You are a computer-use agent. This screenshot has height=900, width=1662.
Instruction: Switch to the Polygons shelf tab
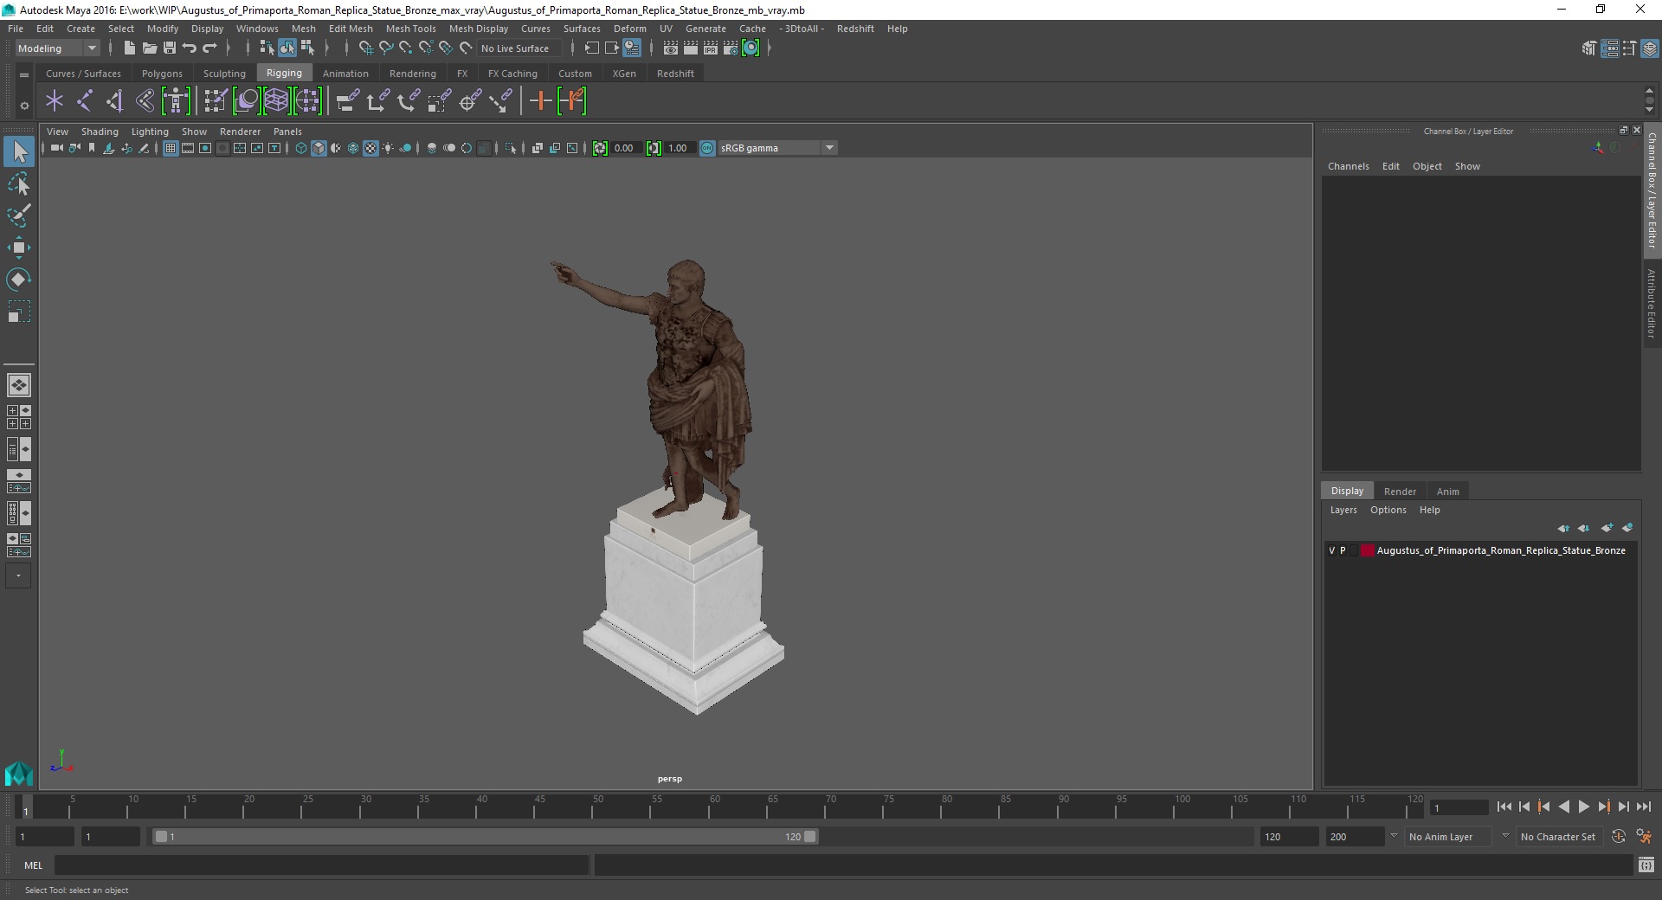(162, 74)
